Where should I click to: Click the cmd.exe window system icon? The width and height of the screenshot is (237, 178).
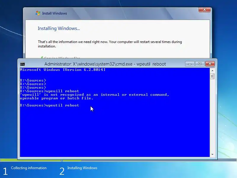tap(23, 64)
